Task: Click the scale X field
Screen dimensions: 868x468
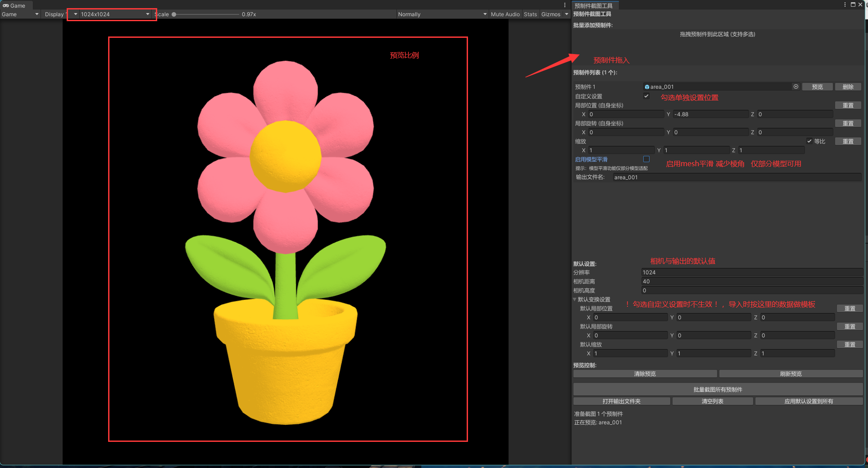Action: [x=621, y=150]
